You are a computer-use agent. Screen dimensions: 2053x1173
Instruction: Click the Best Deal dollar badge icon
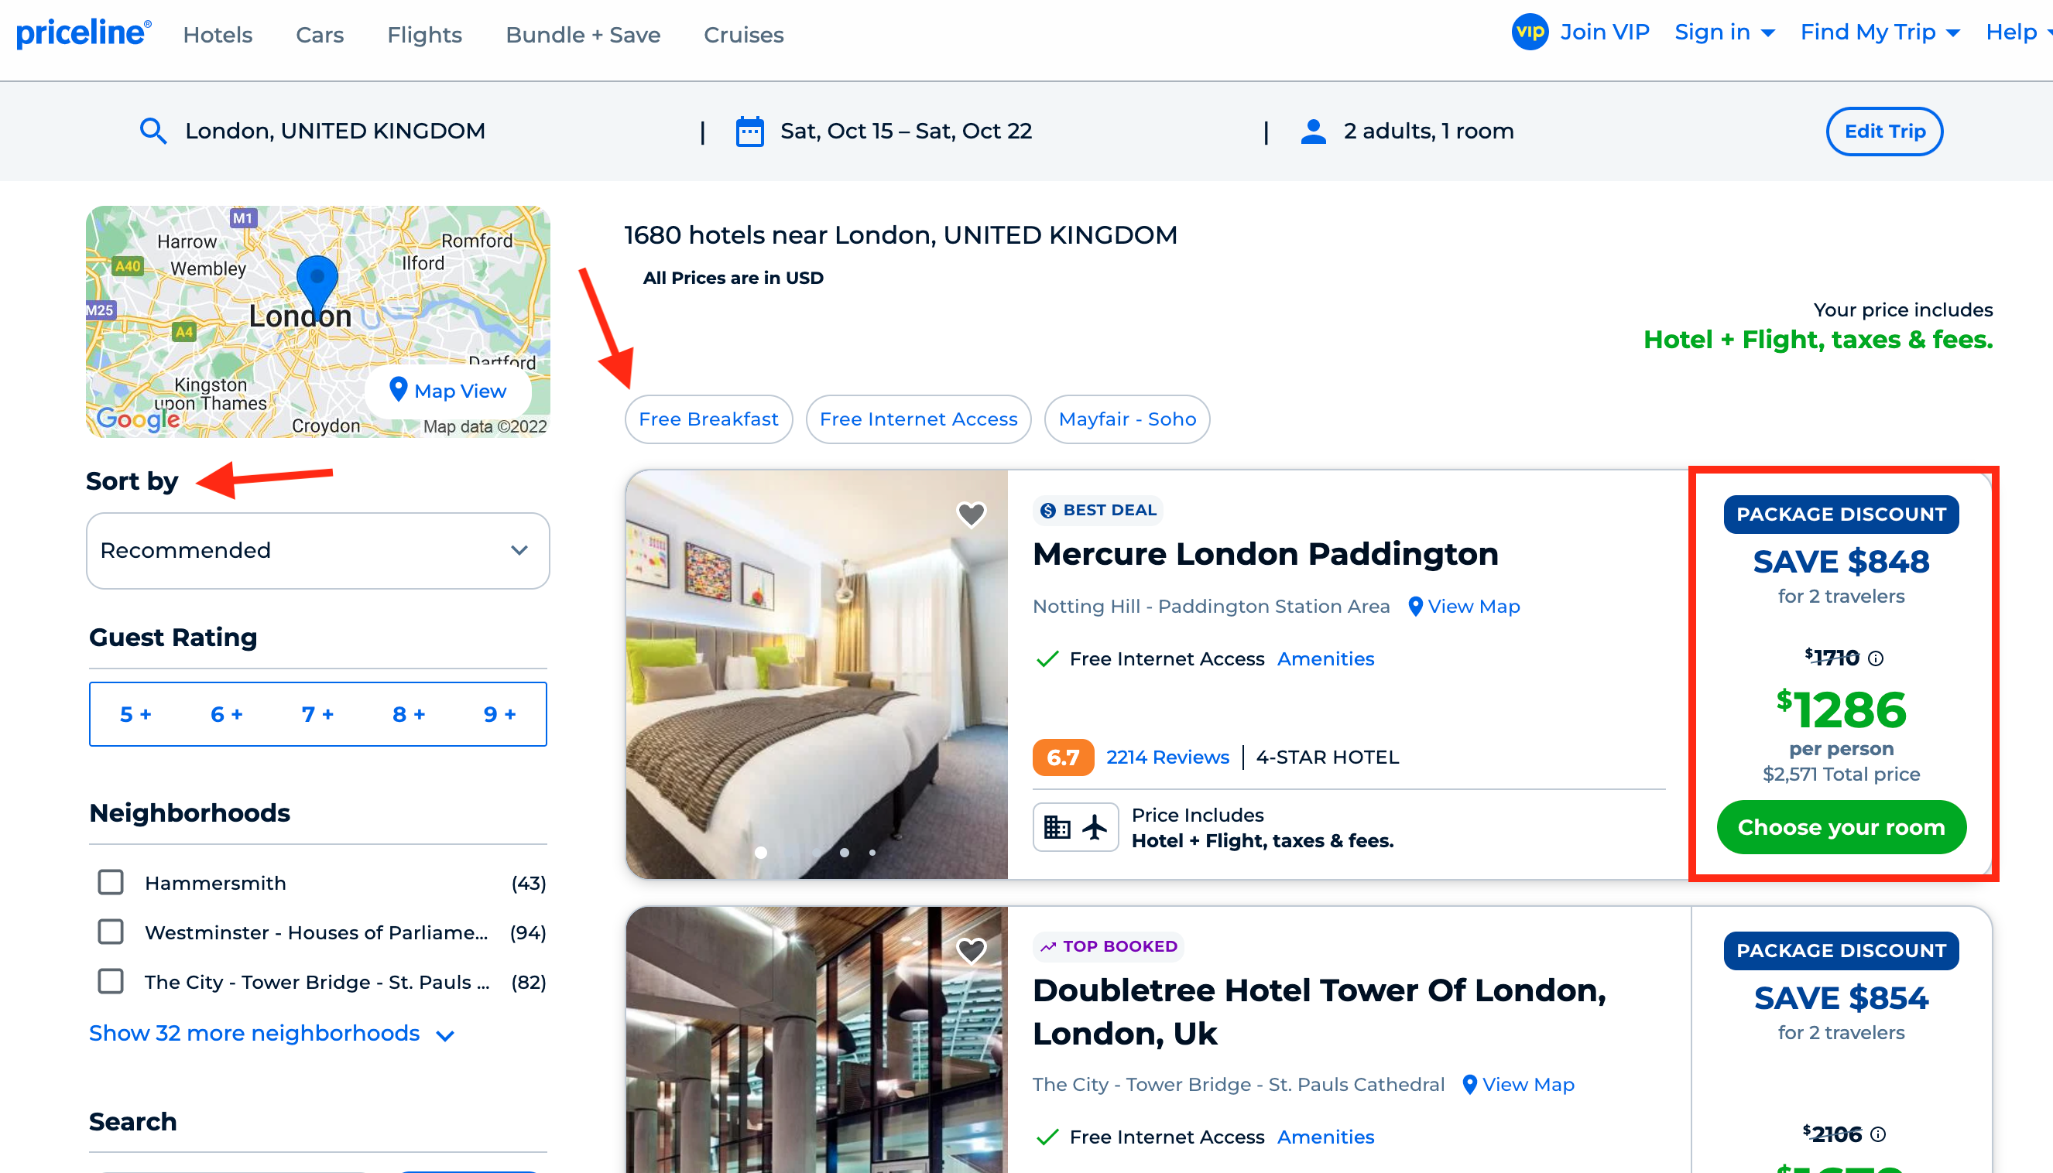point(1048,510)
